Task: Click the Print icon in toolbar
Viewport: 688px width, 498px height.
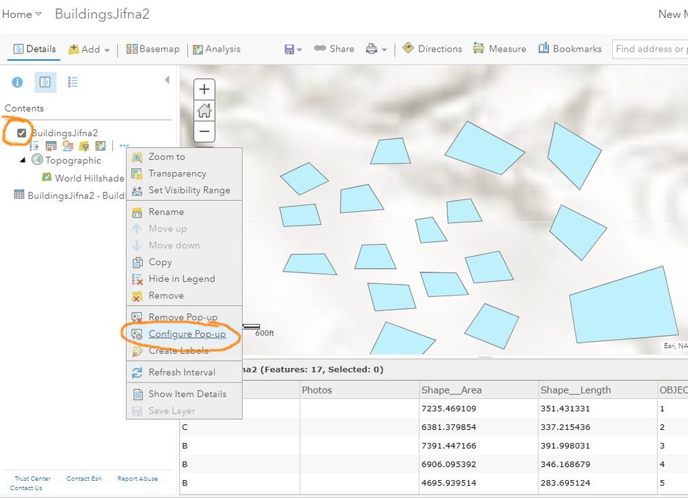Action: 372,49
